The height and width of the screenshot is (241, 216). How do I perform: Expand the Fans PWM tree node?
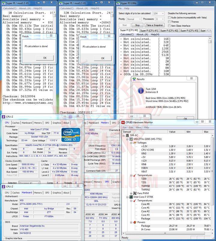(x=131, y=194)
